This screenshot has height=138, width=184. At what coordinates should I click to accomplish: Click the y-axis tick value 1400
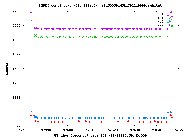coord(16,69)
